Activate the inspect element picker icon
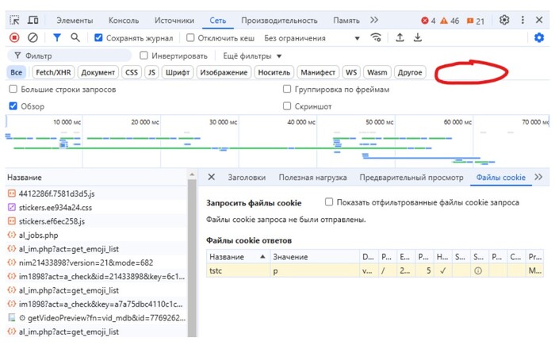 [x=14, y=20]
